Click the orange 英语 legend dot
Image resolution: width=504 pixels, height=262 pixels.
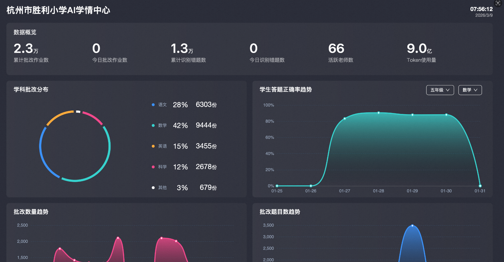pos(153,146)
